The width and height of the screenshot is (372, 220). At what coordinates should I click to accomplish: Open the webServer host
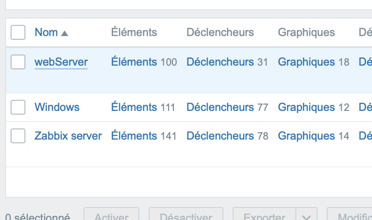(61, 62)
